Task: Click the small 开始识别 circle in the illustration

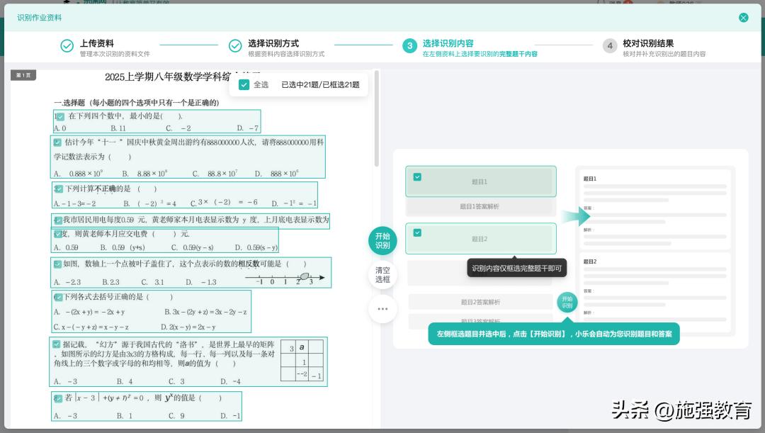Action: (567, 302)
